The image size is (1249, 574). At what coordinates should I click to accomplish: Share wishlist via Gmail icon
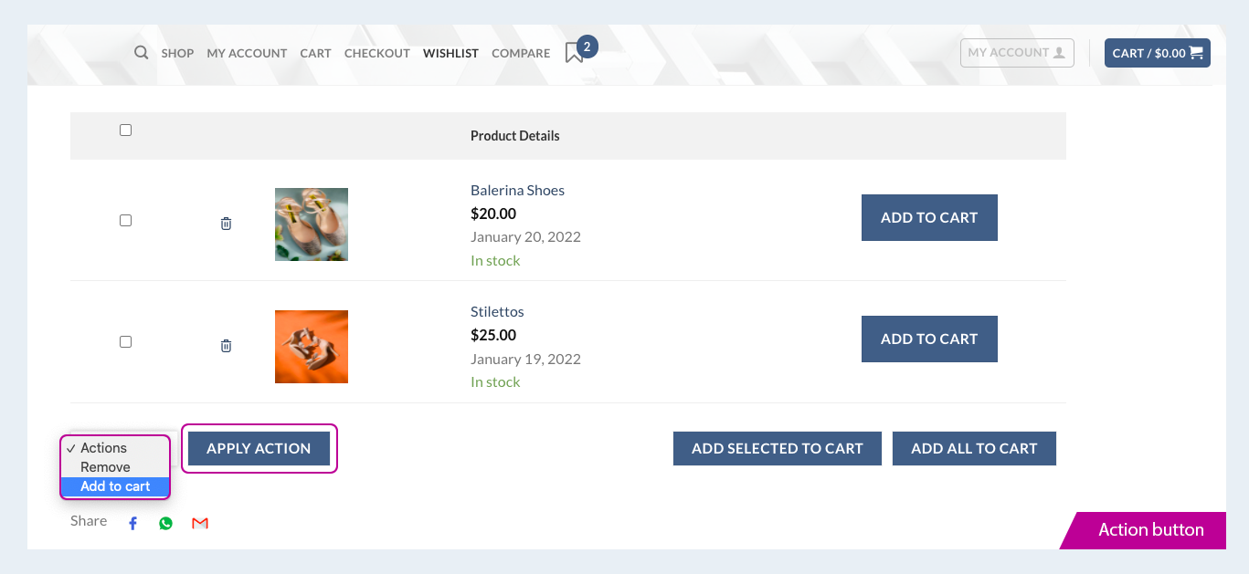point(200,523)
